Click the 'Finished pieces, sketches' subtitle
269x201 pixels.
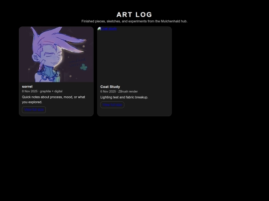point(134,21)
